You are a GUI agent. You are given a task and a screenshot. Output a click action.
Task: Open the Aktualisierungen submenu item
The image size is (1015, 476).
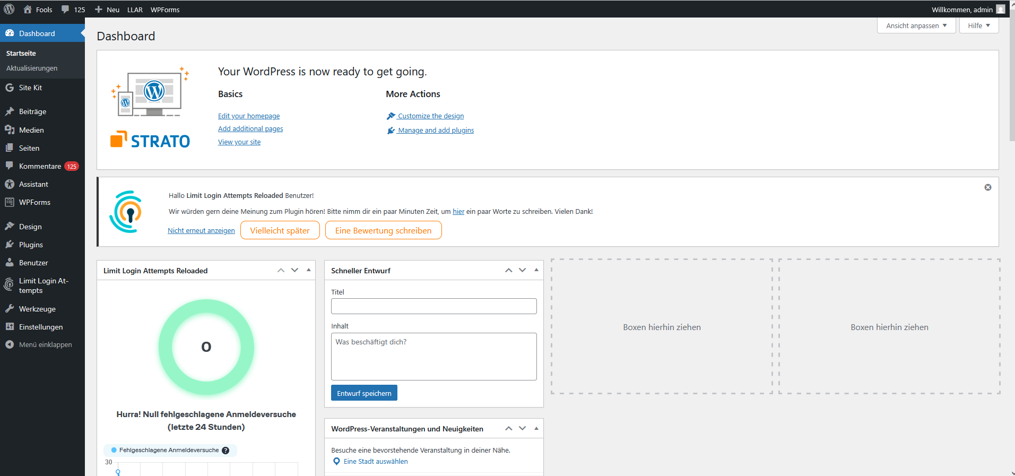(32, 68)
